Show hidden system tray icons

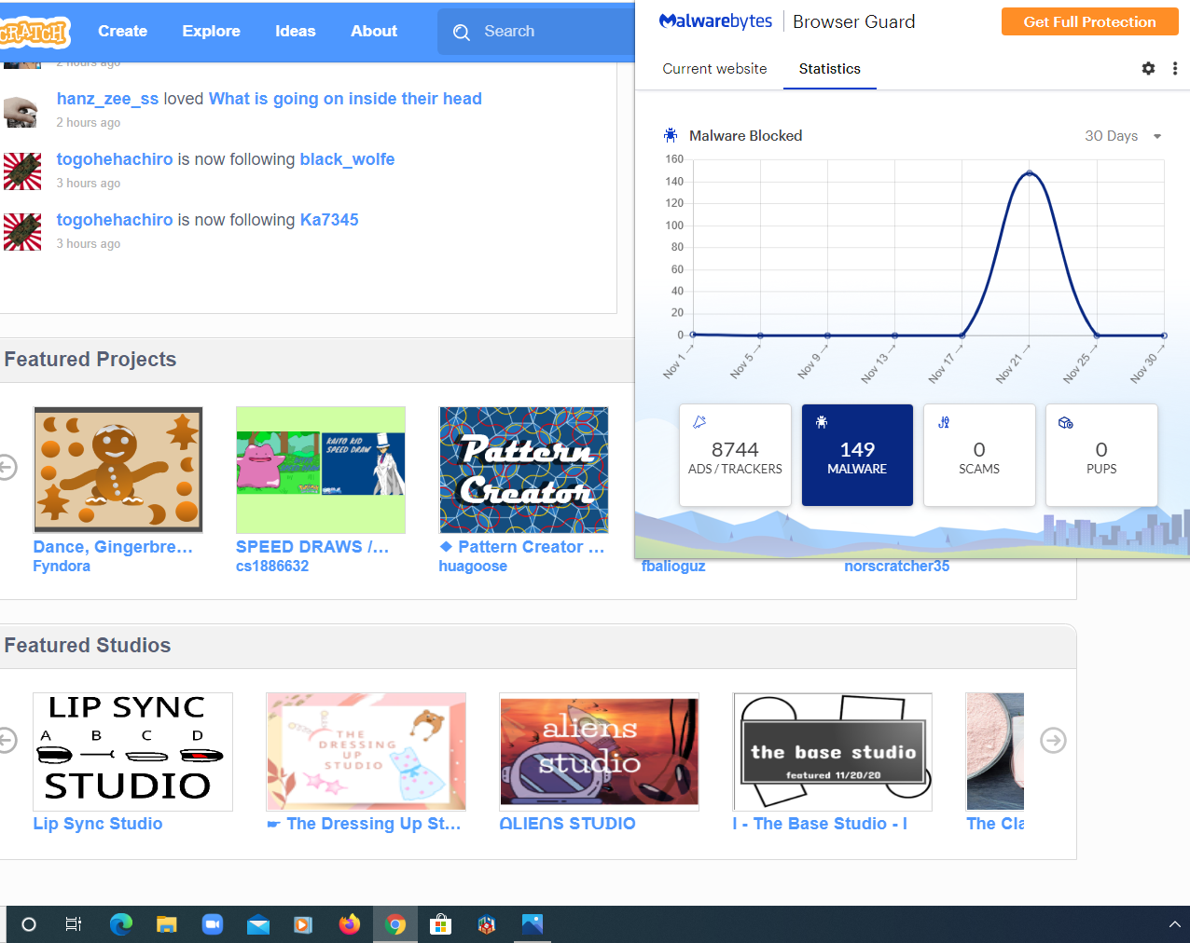[1174, 924]
